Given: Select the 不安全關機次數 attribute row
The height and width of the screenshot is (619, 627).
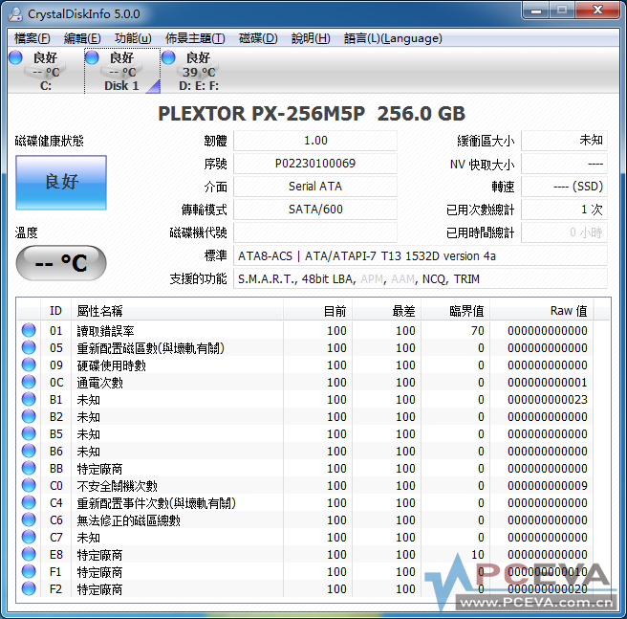Looking at the screenshot, I should click(306, 485).
